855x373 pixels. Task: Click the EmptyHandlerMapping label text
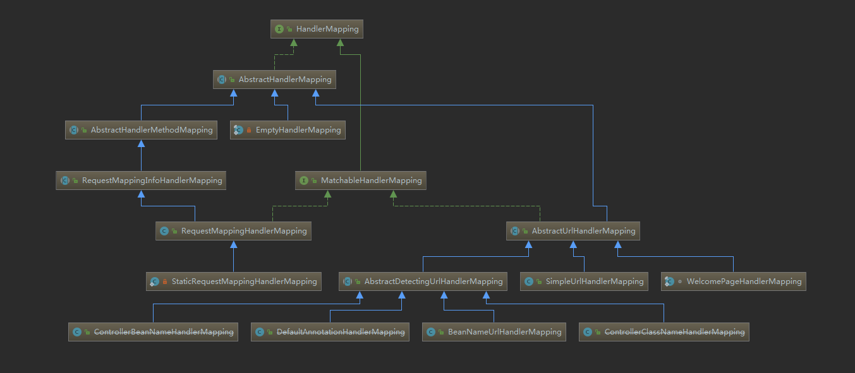tap(298, 130)
